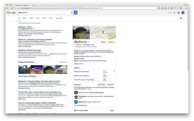Viewport: 194px width, 121px height.
Task: Open the Google Translate extension icon
Action: pyautogui.click(x=159, y=8)
